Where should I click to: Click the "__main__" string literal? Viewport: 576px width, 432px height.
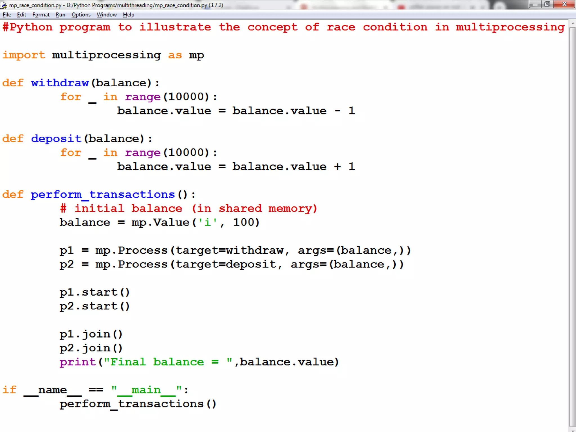[x=146, y=390]
